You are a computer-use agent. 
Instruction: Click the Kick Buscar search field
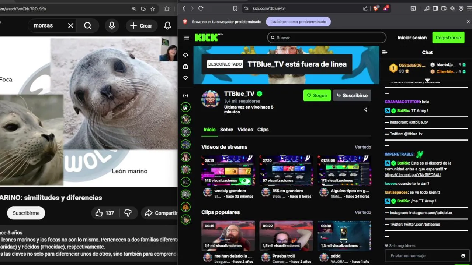tap(327, 38)
